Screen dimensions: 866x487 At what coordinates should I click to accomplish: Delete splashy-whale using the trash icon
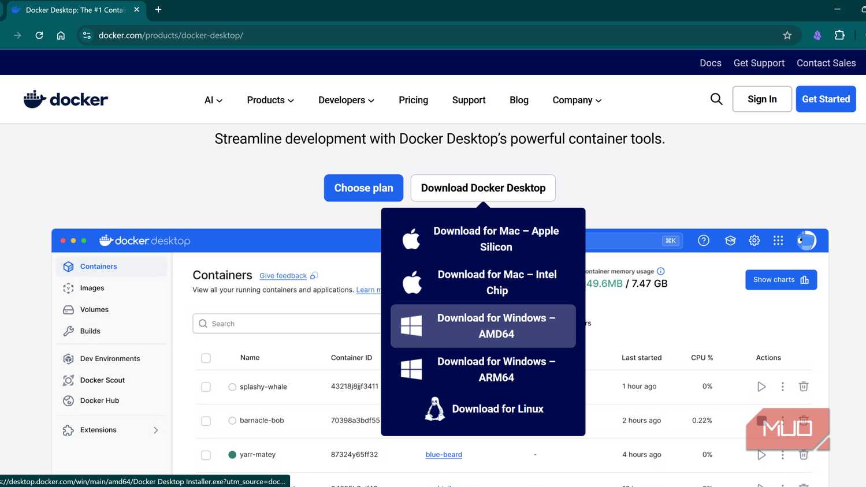[803, 386]
